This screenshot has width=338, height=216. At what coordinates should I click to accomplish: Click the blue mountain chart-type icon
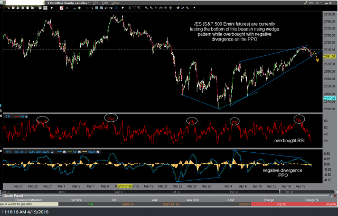pyautogui.click(x=74, y=8)
